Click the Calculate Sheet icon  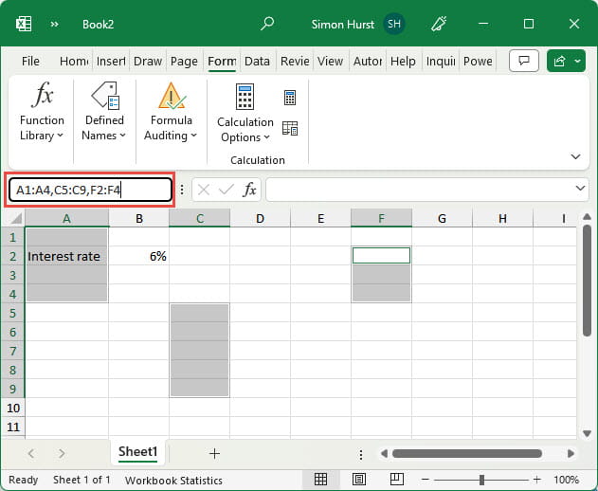point(290,128)
